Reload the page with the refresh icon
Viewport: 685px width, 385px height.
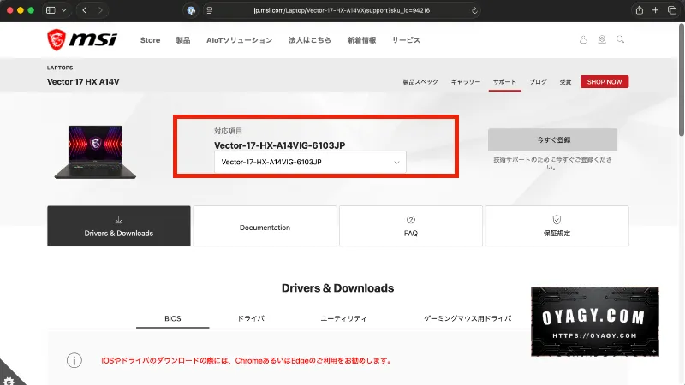pyautogui.click(x=474, y=10)
